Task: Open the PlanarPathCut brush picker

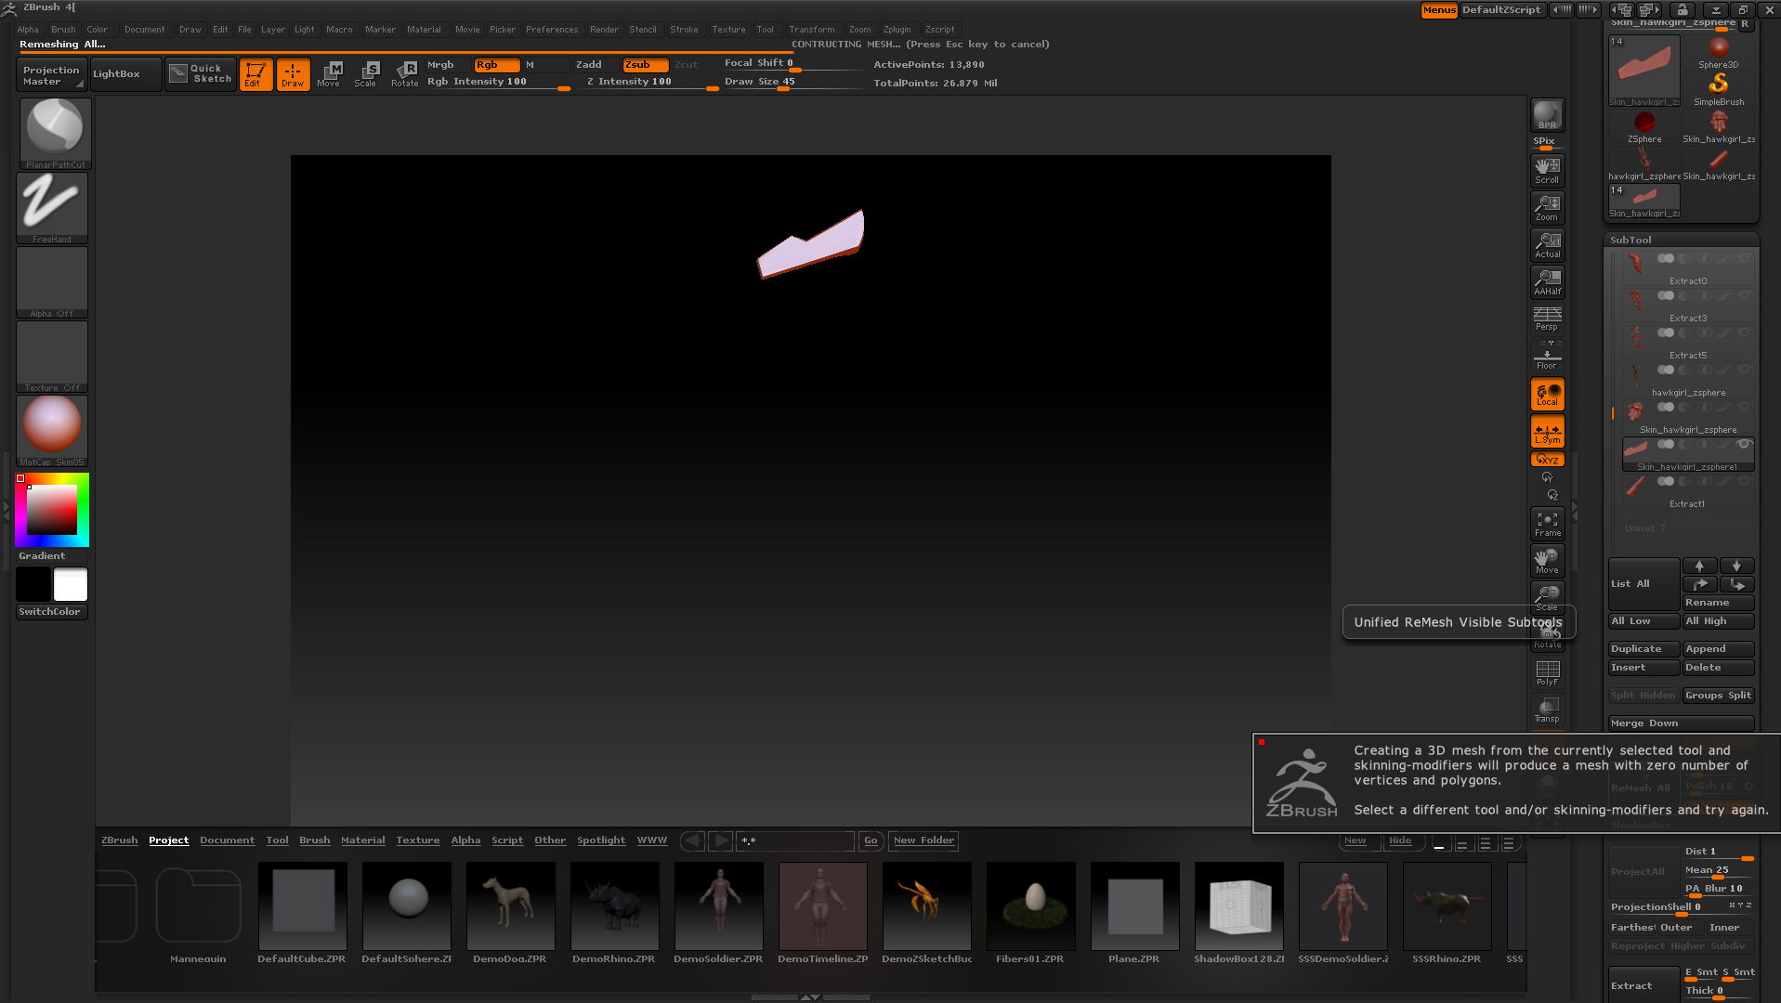Action: 55,133
